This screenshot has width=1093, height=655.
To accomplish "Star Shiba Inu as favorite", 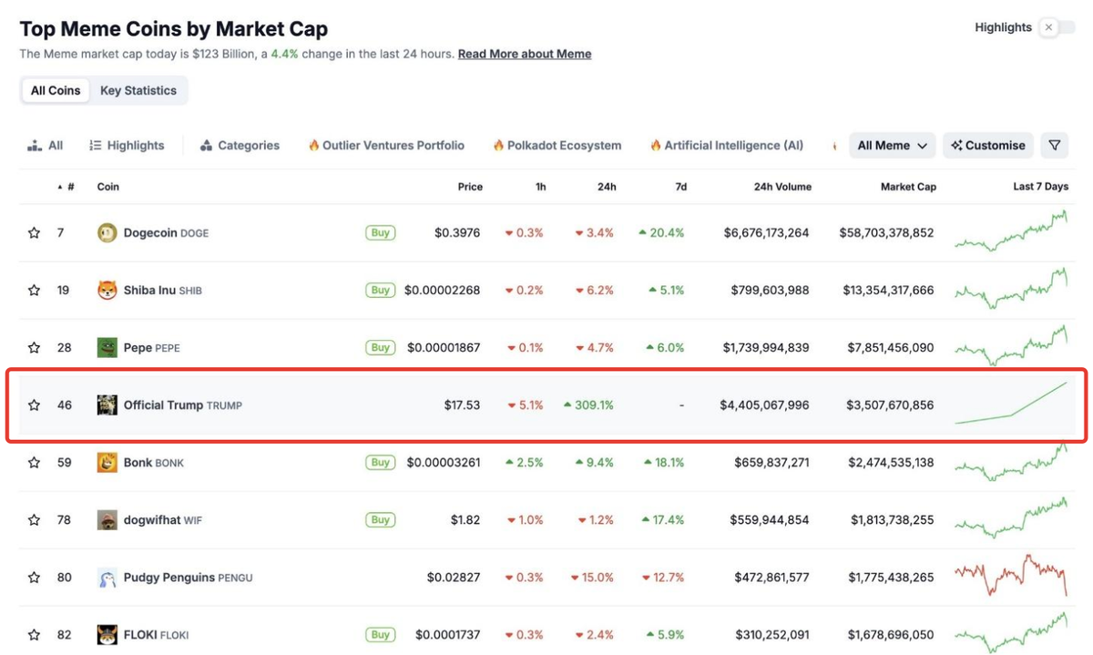I will (x=34, y=291).
